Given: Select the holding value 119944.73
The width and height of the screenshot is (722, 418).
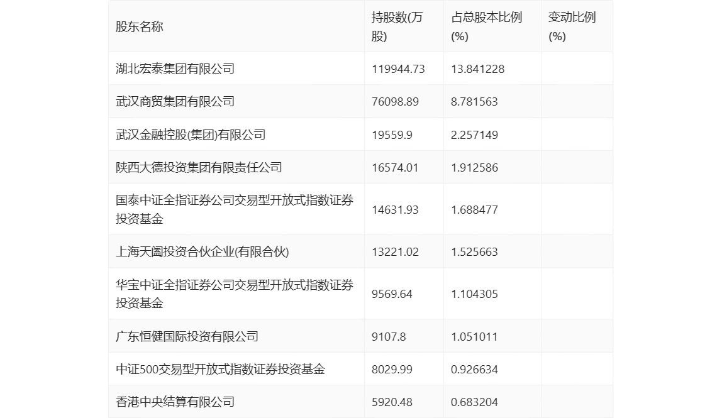Looking at the screenshot, I should tap(398, 69).
